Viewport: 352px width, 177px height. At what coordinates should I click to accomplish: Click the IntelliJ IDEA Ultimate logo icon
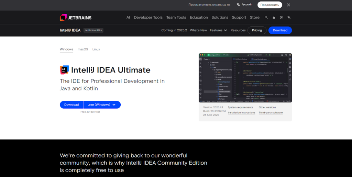pos(64,70)
